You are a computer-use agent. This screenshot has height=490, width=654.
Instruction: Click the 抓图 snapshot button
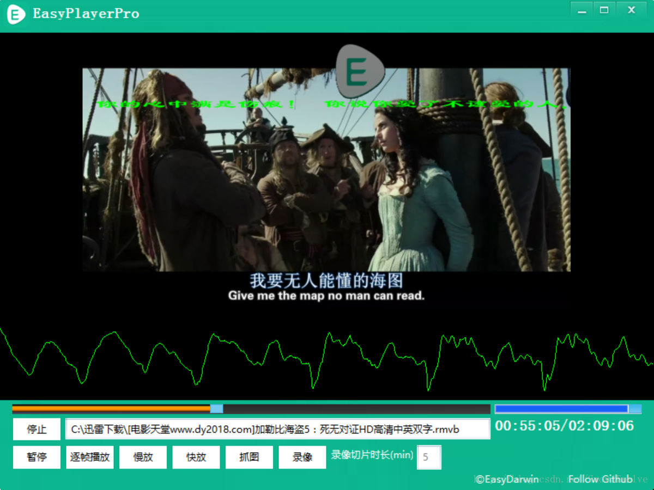pyautogui.click(x=249, y=457)
